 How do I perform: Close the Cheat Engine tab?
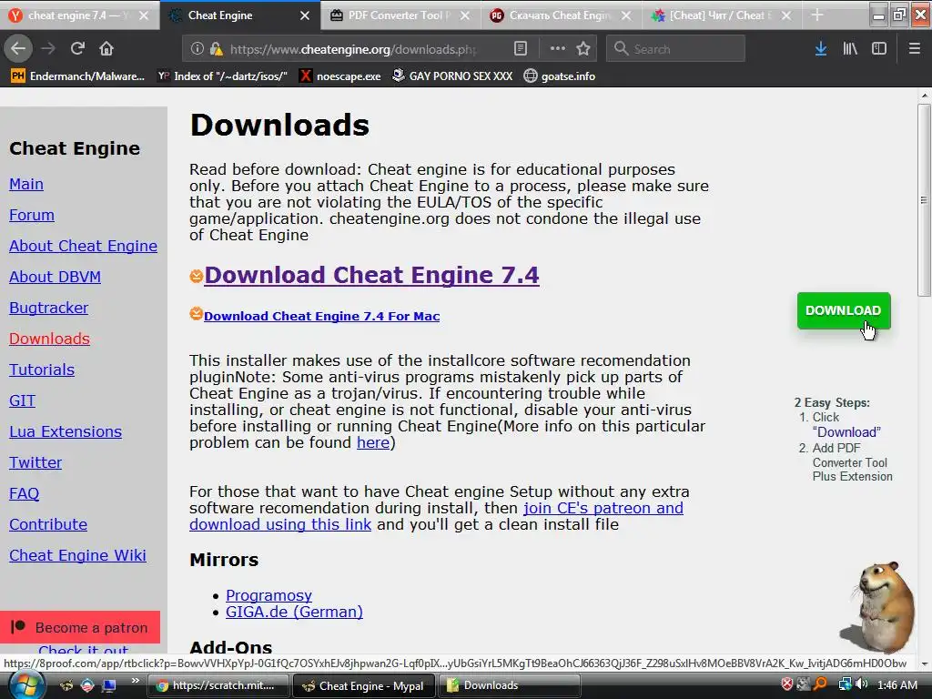(304, 15)
